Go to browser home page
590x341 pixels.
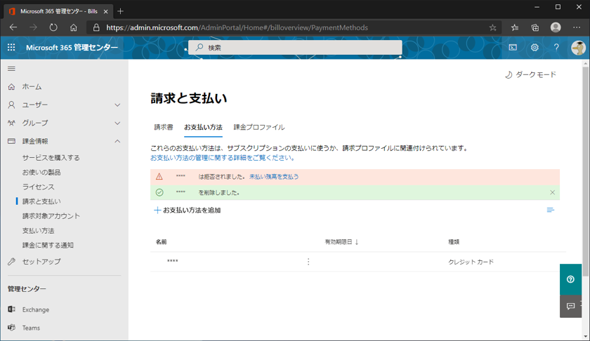(73, 27)
